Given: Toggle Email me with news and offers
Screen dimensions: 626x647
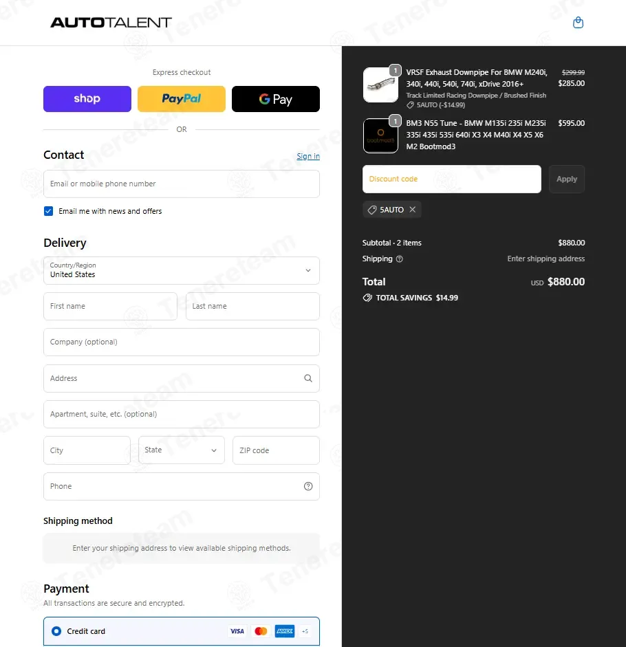Looking at the screenshot, I should click(48, 211).
